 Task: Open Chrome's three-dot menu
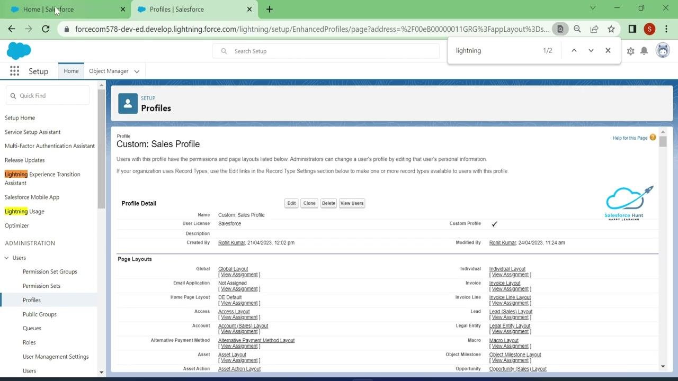point(666,29)
